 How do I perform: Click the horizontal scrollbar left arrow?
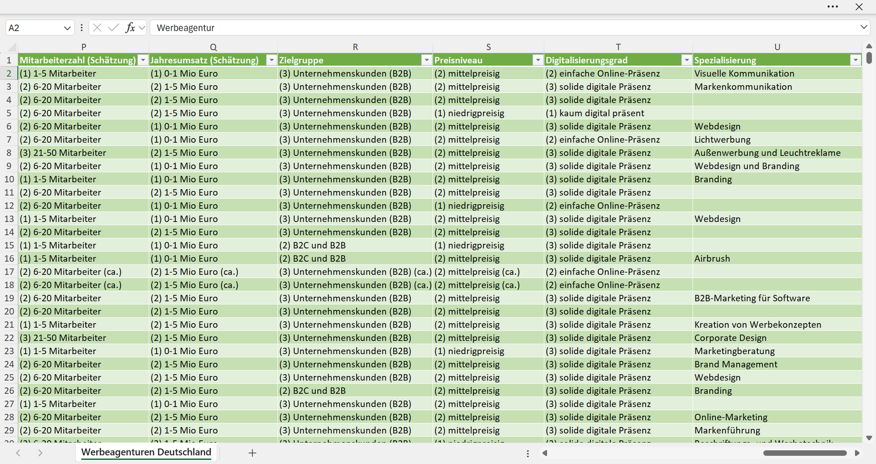click(x=545, y=453)
